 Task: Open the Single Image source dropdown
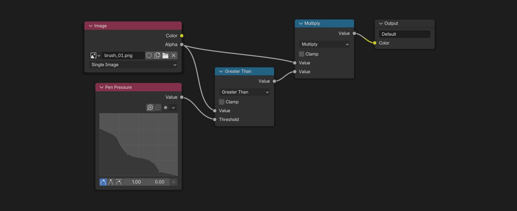(133, 65)
